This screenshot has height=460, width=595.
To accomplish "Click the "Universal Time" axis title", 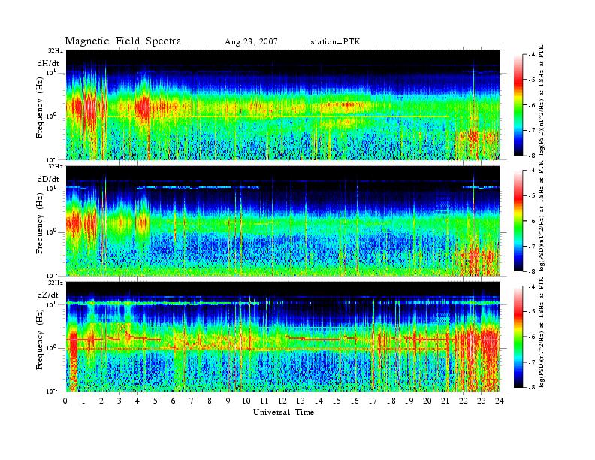I will [x=283, y=412].
